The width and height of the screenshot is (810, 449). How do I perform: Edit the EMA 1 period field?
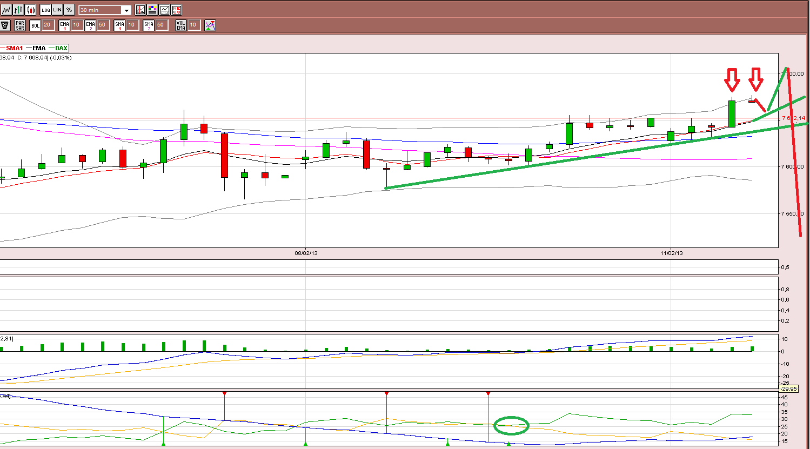point(77,25)
